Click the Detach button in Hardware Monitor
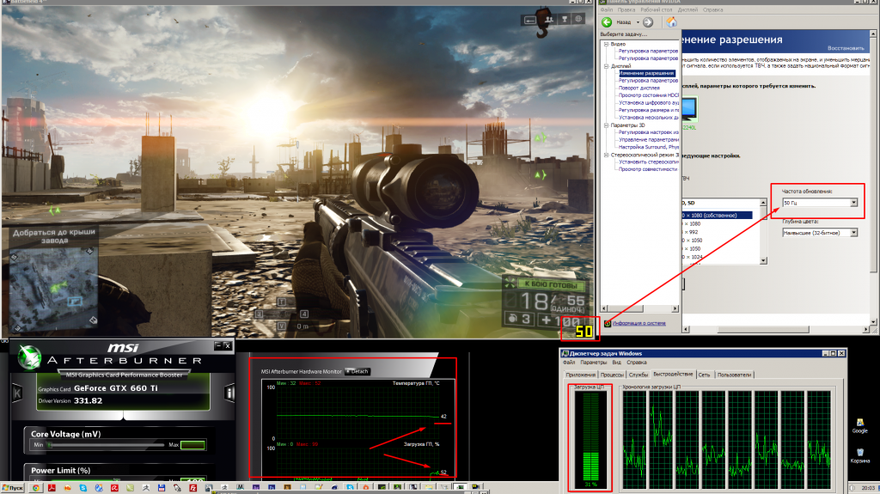 coord(357,371)
